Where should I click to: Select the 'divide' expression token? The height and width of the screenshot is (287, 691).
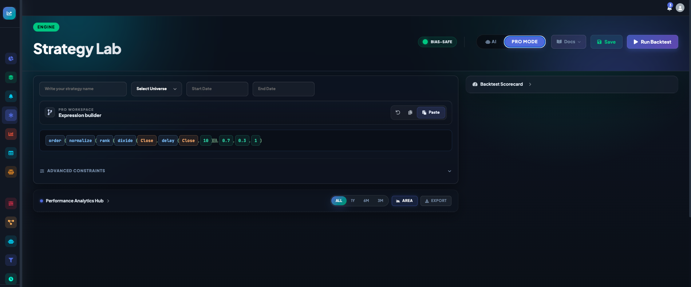125,141
